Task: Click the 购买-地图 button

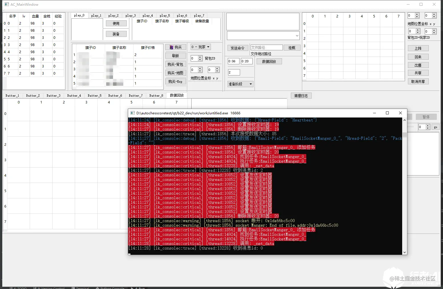Action: [x=176, y=73]
